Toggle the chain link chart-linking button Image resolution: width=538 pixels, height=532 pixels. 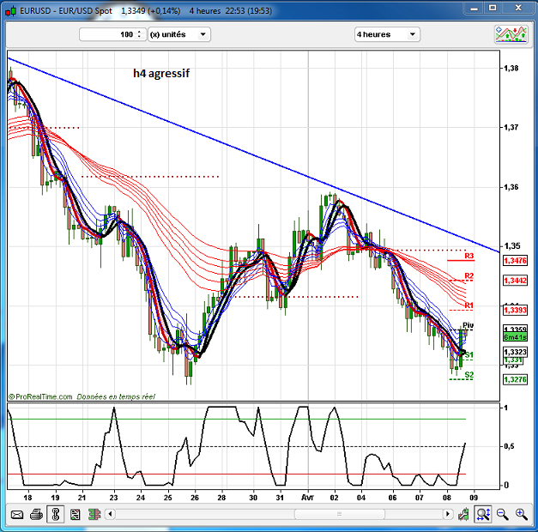click(x=55, y=514)
